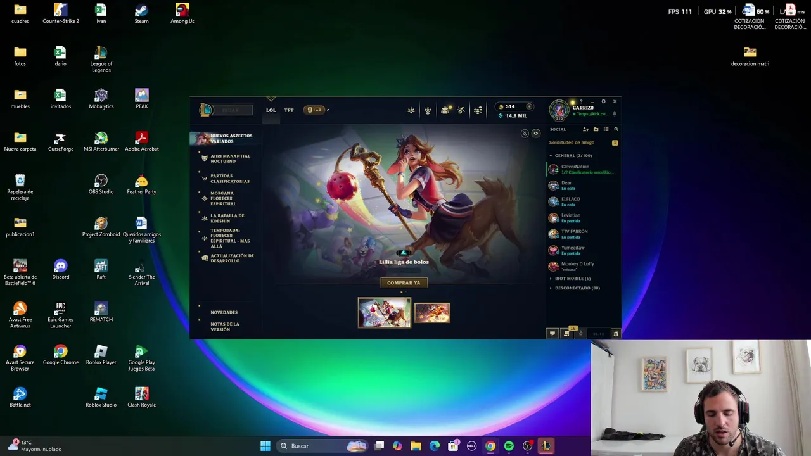
Task: Click the League of Legends logo emblem
Action: pyautogui.click(x=206, y=110)
